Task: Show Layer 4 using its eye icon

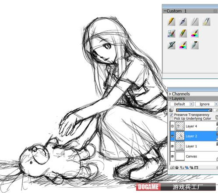Action: coord(172,126)
